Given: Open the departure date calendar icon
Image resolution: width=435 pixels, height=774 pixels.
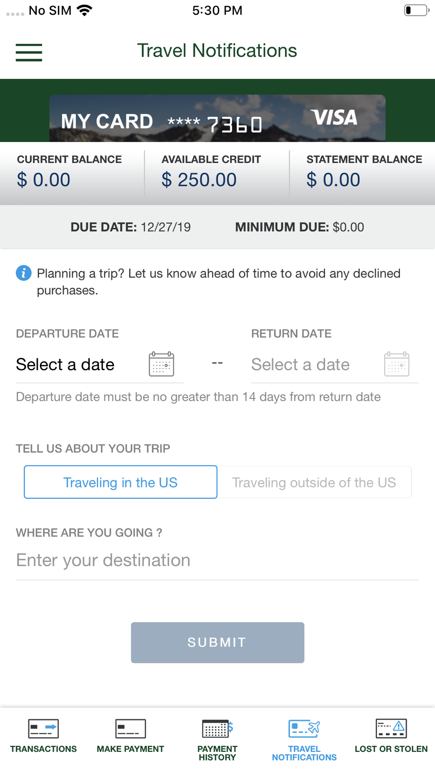Looking at the screenshot, I should (161, 364).
